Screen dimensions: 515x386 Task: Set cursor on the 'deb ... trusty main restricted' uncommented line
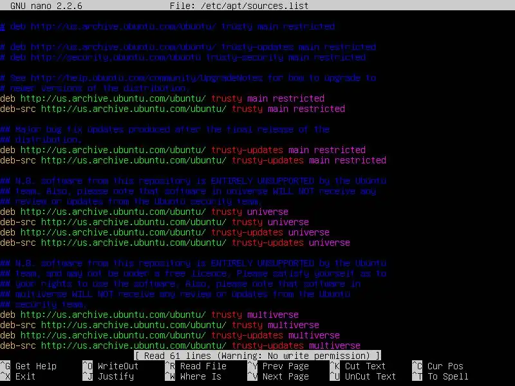[x=162, y=98]
